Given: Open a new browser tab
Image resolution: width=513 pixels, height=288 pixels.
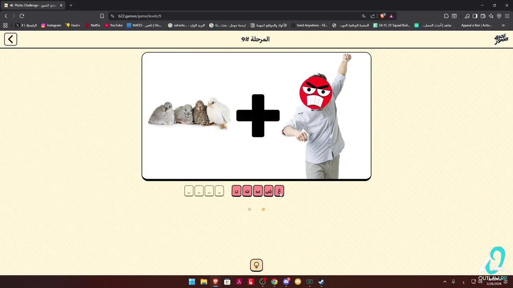Looking at the screenshot, I should pos(71,5).
